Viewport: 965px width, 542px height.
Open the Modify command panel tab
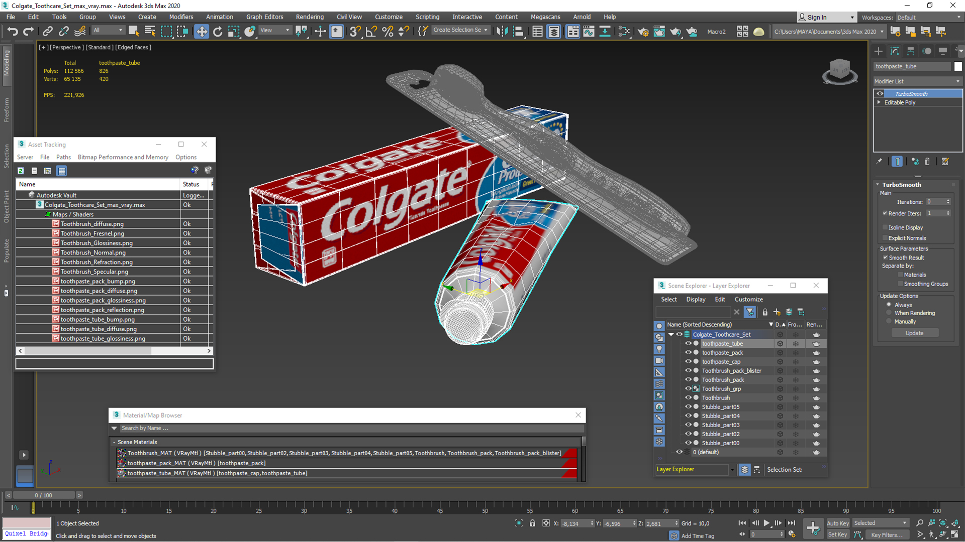point(895,51)
